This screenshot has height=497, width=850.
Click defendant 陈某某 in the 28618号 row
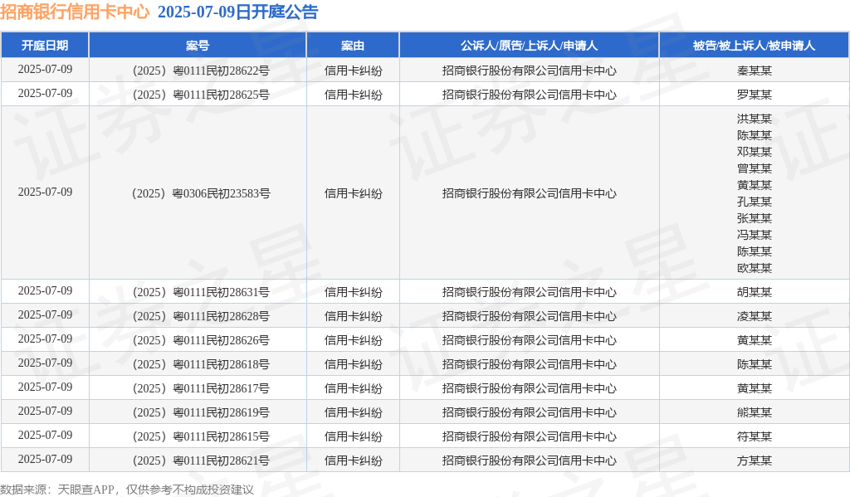754,364
